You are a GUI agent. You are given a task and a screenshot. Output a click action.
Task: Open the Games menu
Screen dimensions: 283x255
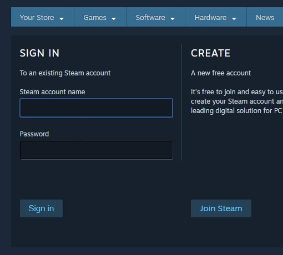(100, 17)
